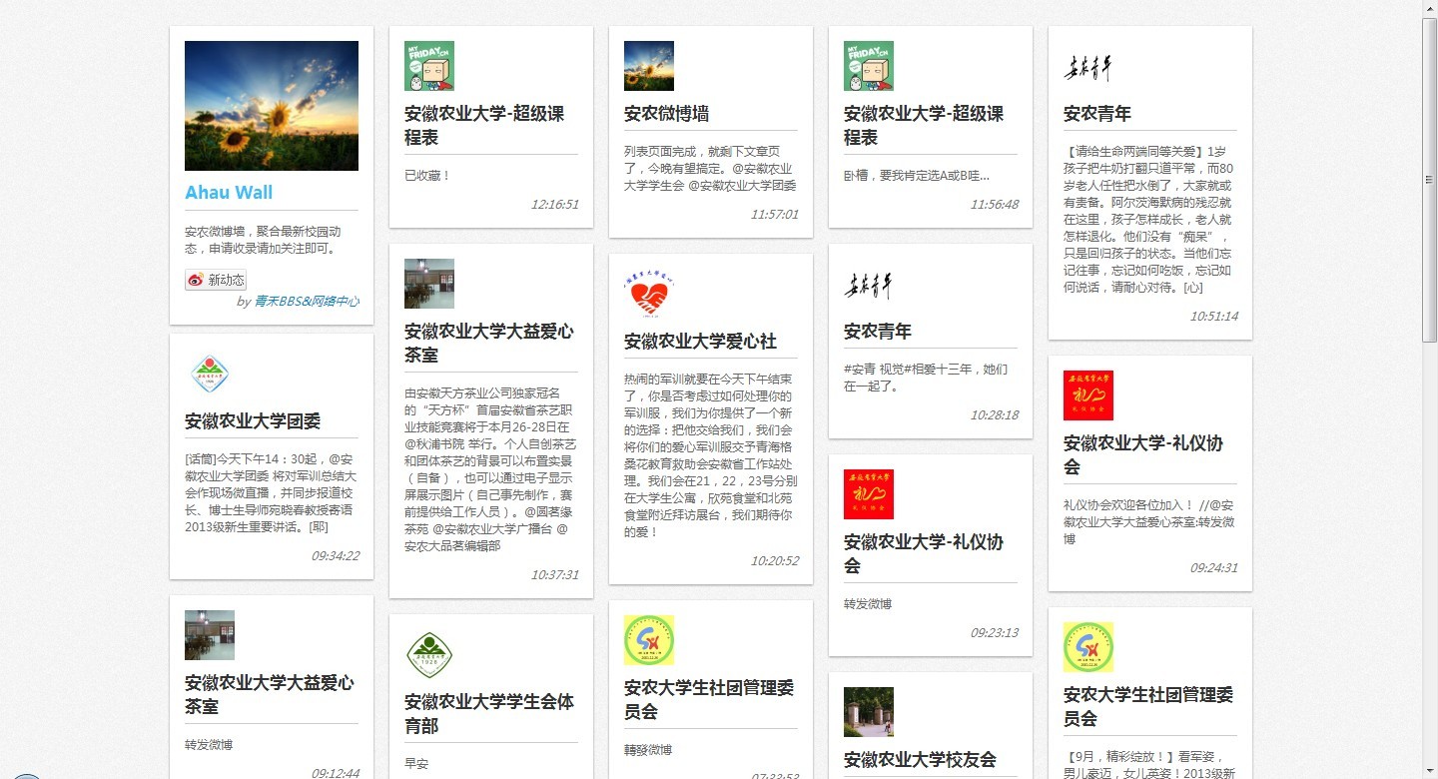Viewport: 1438px width, 779px height.
Task: Click the 安徽农业大学团委 avatar icon
Action: point(210,375)
